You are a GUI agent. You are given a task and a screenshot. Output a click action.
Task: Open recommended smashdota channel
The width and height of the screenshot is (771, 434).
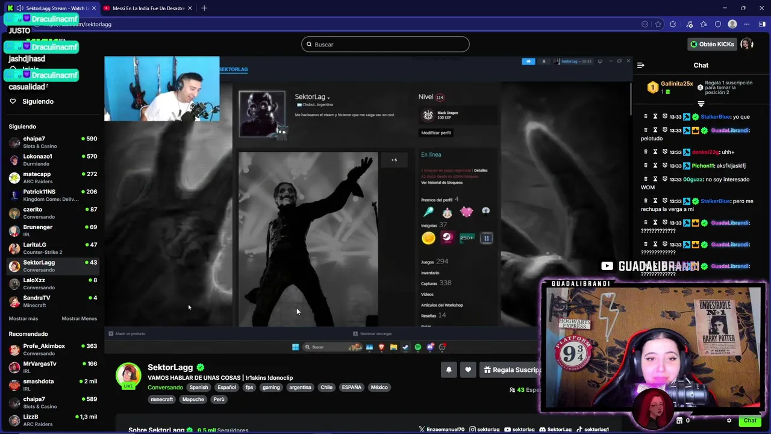53,385
